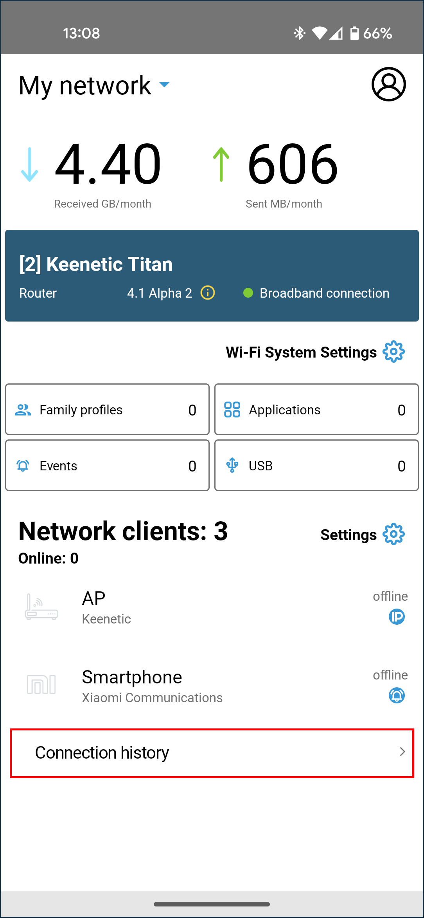Open the Family profiles tile
The image size is (424, 918).
click(107, 409)
